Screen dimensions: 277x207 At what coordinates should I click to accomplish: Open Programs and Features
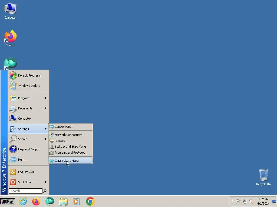point(71,153)
